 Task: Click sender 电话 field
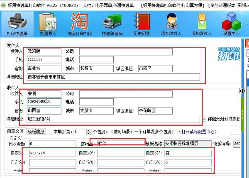pyautogui.click(x=96, y=60)
